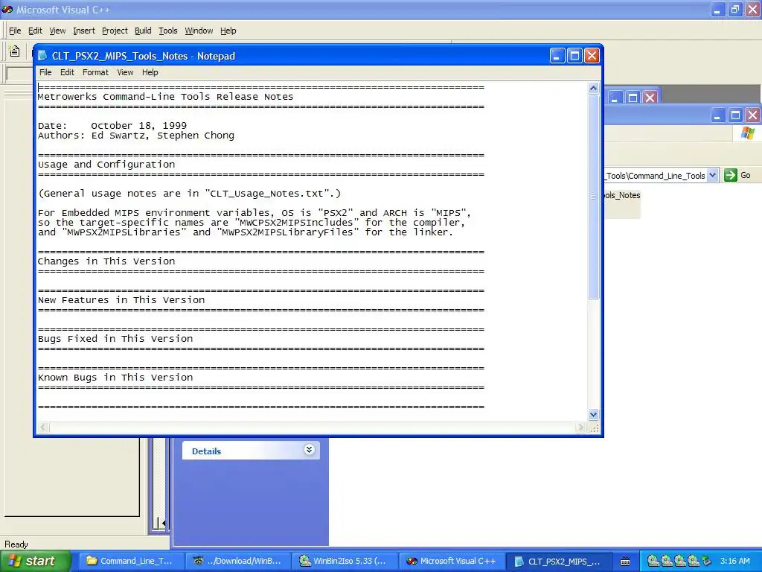This screenshot has height=572, width=762.
Task: Click the 'New Features in This Version' heading
Action: pos(121,300)
